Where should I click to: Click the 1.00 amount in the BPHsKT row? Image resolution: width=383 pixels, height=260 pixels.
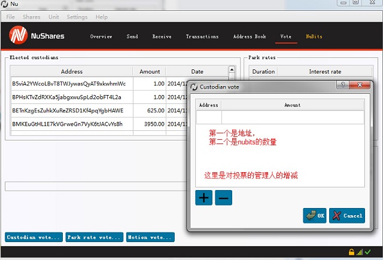click(x=150, y=97)
